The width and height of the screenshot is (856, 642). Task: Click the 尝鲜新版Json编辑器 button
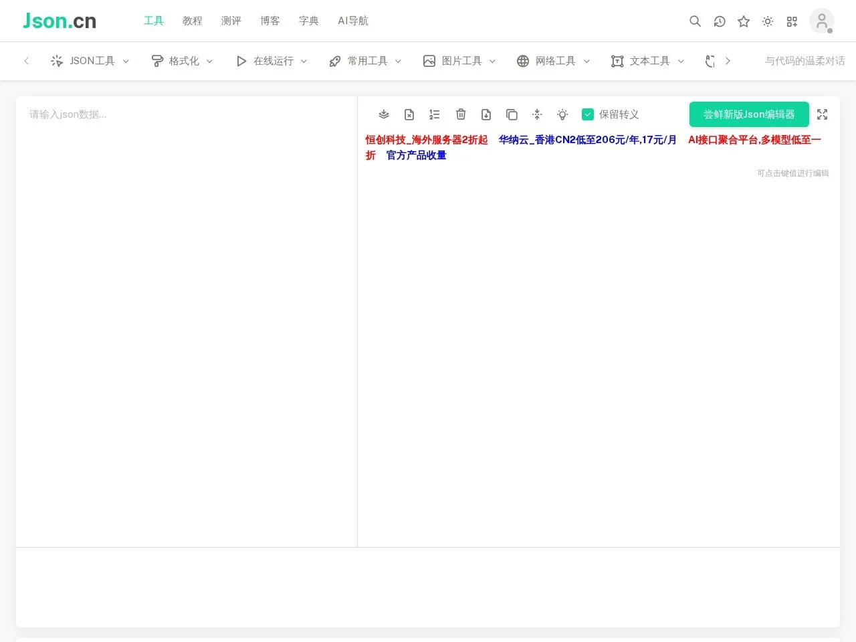[x=749, y=114]
